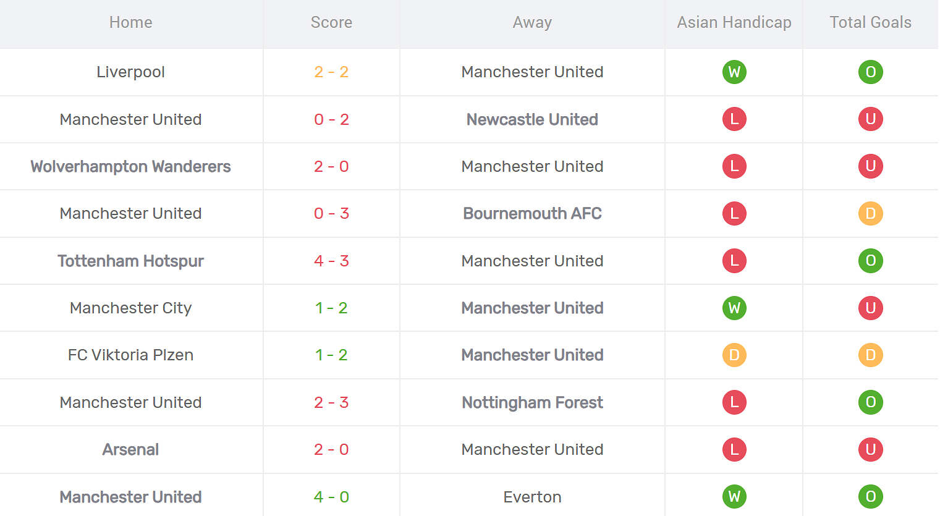
Task: Click the Asian Handicap column header
Action: click(x=734, y=23)
